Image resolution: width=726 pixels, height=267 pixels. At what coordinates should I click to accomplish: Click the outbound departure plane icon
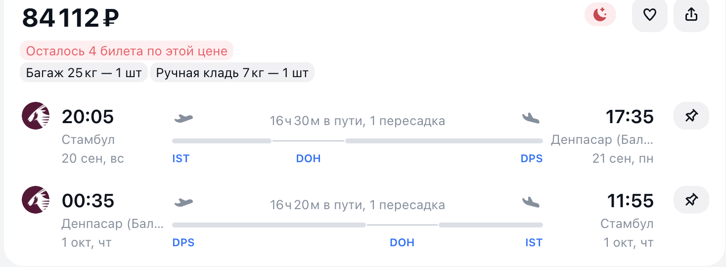(x=183, y=118)
